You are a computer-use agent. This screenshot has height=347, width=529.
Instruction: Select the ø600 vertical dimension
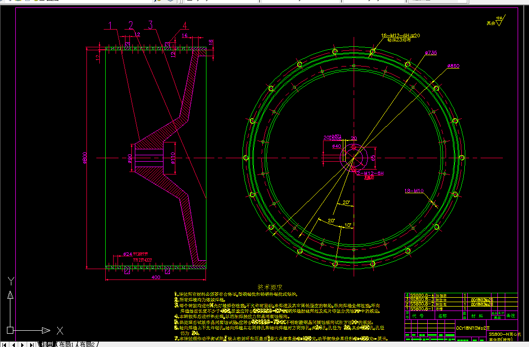pos(84,158)
